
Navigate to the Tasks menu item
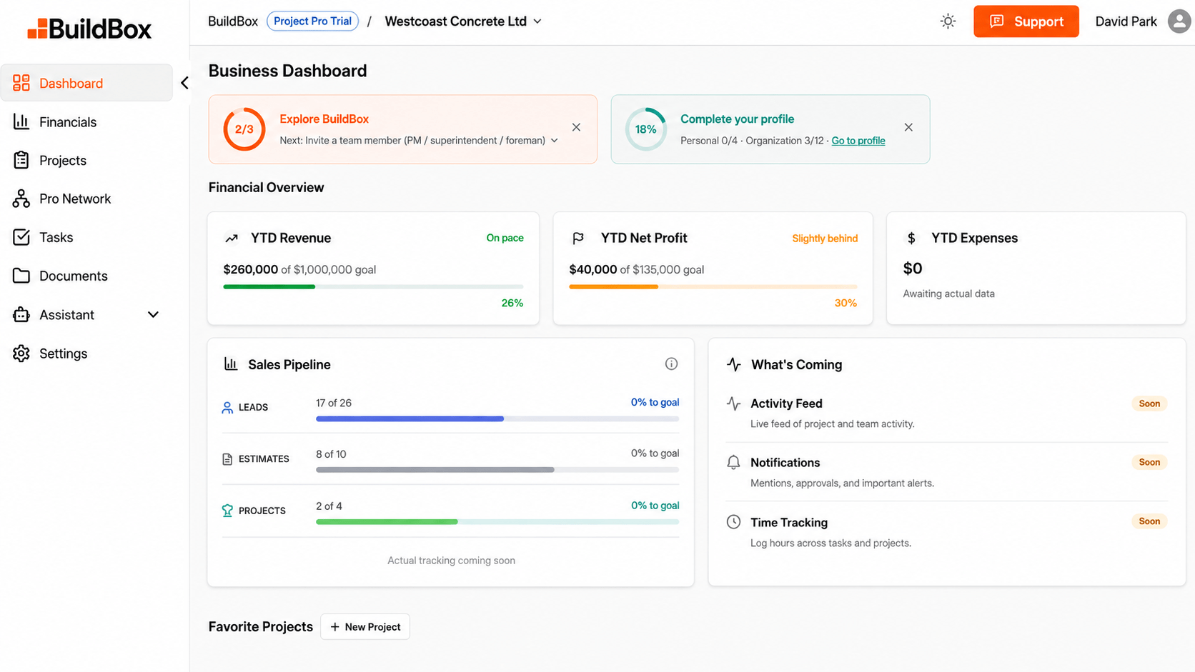[x=86, y=237]
